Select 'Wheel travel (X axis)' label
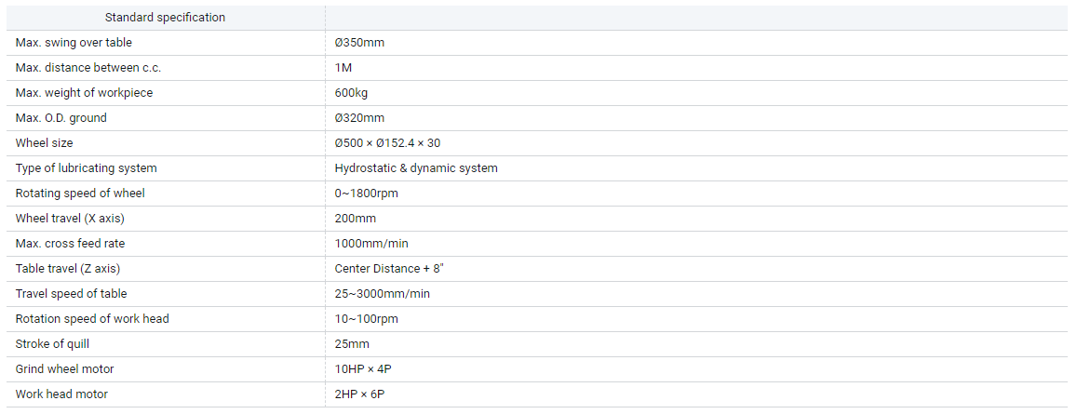The image size is (1077, 414). tap(70, 219)
